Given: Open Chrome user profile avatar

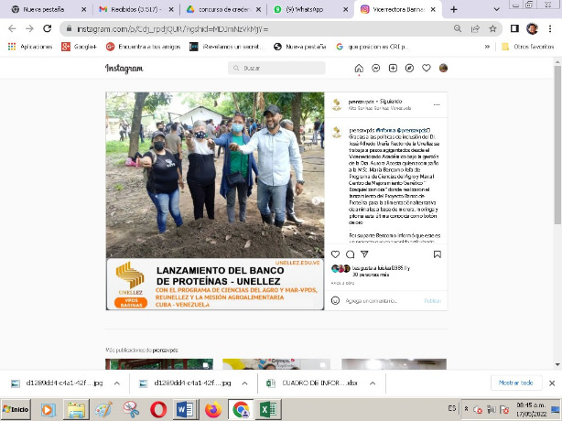Looking at the screenshot, I should point(532,28).
